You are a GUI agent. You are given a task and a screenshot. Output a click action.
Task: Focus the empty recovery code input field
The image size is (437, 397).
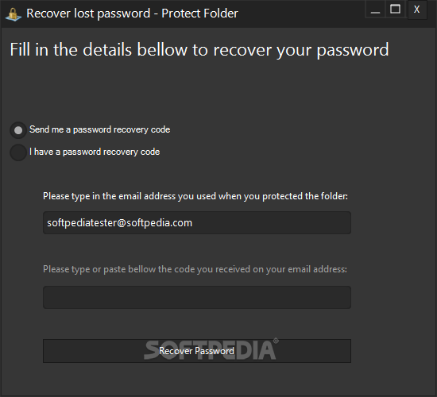coord(197,297)
